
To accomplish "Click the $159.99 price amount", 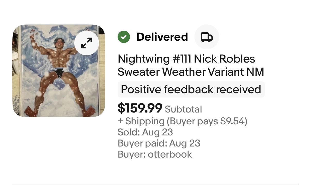I will pyautogui.click(x=140, y=108).
